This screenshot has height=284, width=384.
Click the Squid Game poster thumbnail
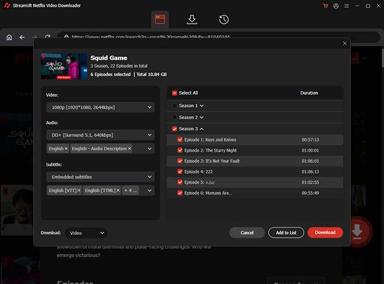tap(64, 66)
